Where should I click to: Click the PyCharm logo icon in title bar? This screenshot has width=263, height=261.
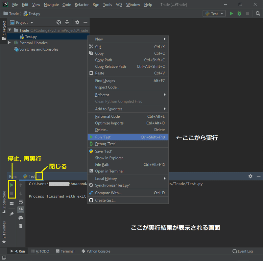[5, 4]
